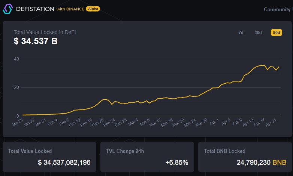Click the DEFISTATION brand name text

(35, 9)
